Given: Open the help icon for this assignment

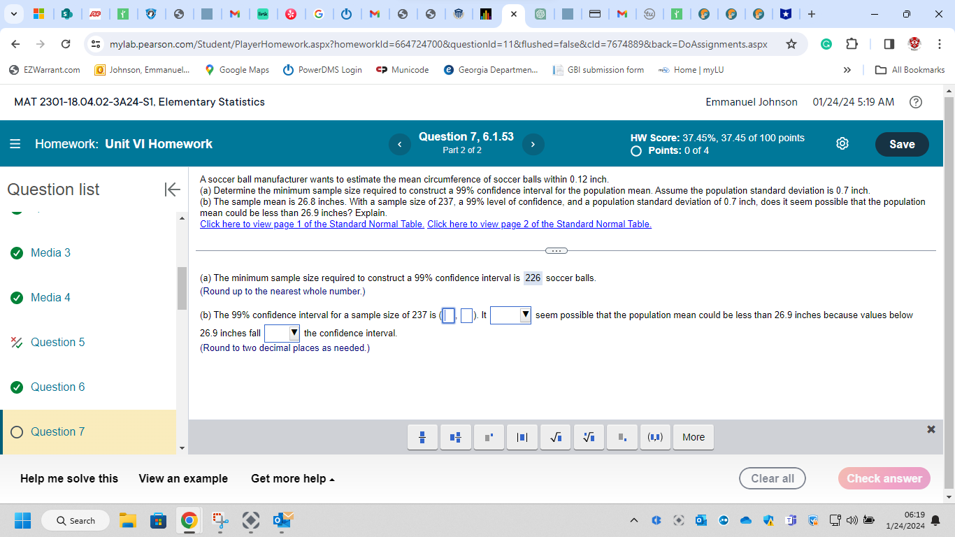Looking at the screenshot, I should [x=915, y=102].
